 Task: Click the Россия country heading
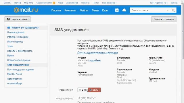(x=82, y=58)
